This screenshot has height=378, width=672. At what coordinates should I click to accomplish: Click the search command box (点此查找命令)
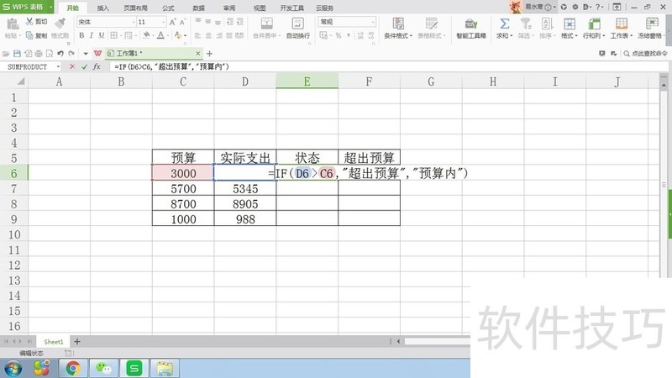(646, 54)
